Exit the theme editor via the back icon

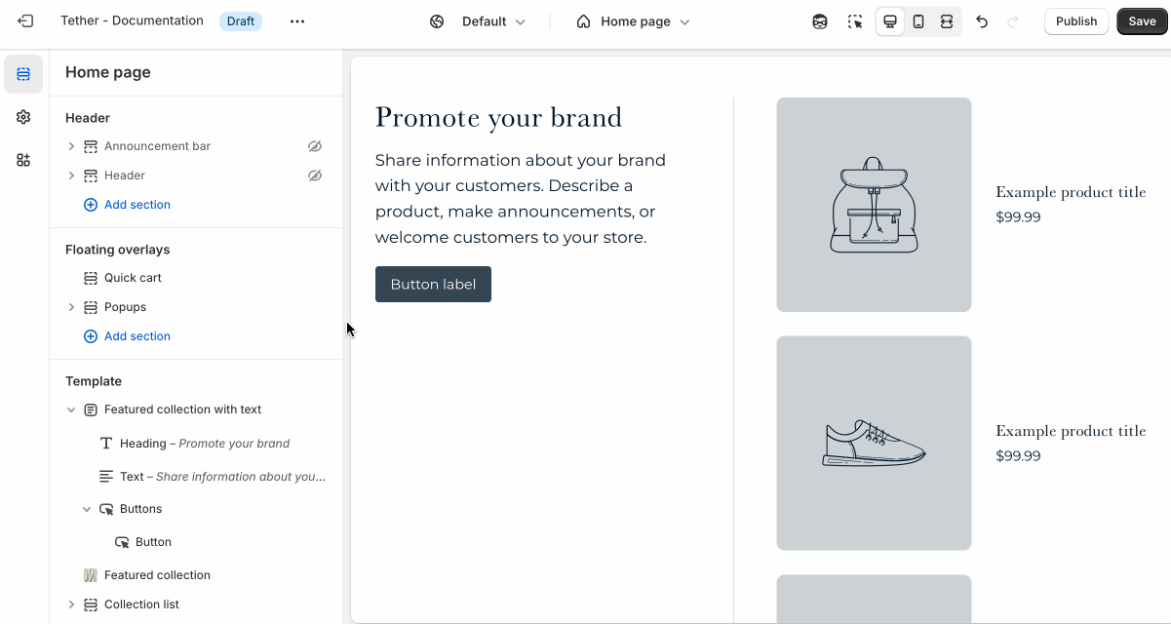tap(25, 21)
